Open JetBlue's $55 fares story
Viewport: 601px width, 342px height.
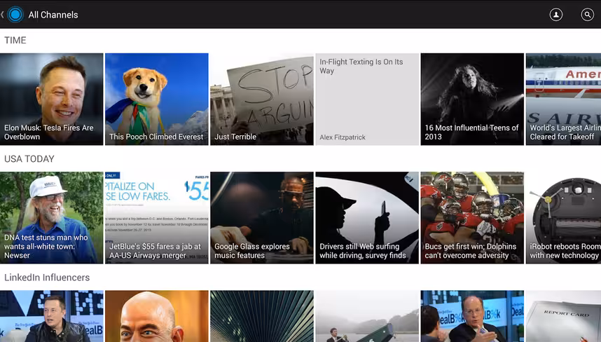[157, 217]
